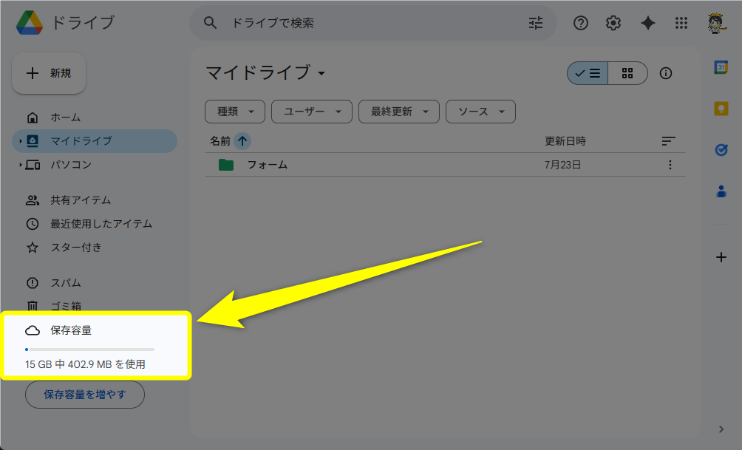
Task: Expand the パソコン tree item arrow
Action: (21, 165)
